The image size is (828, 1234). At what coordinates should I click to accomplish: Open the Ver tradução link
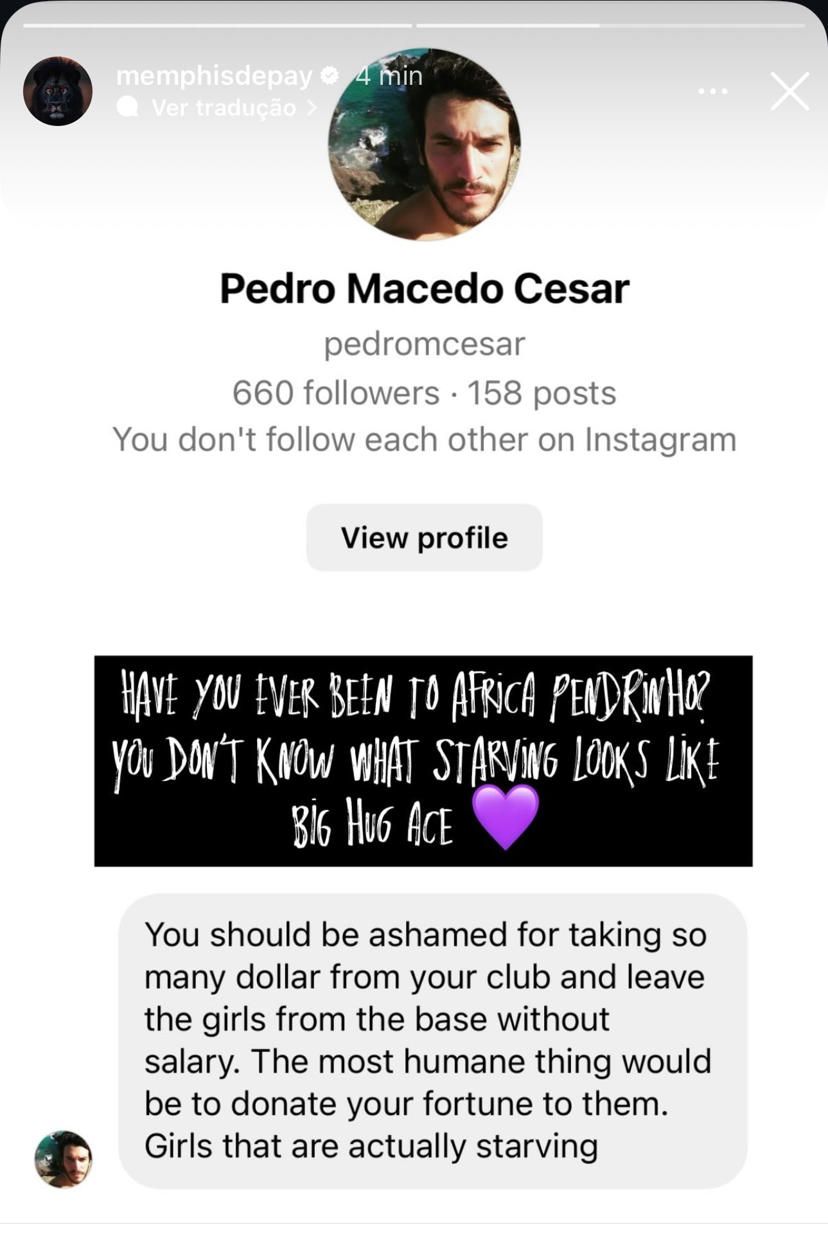coord(224,107)
